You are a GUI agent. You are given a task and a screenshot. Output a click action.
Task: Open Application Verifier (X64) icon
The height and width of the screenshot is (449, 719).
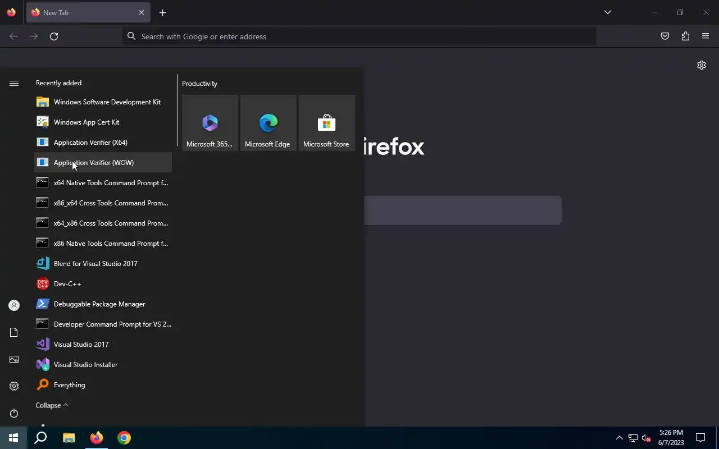coord(43,143)
